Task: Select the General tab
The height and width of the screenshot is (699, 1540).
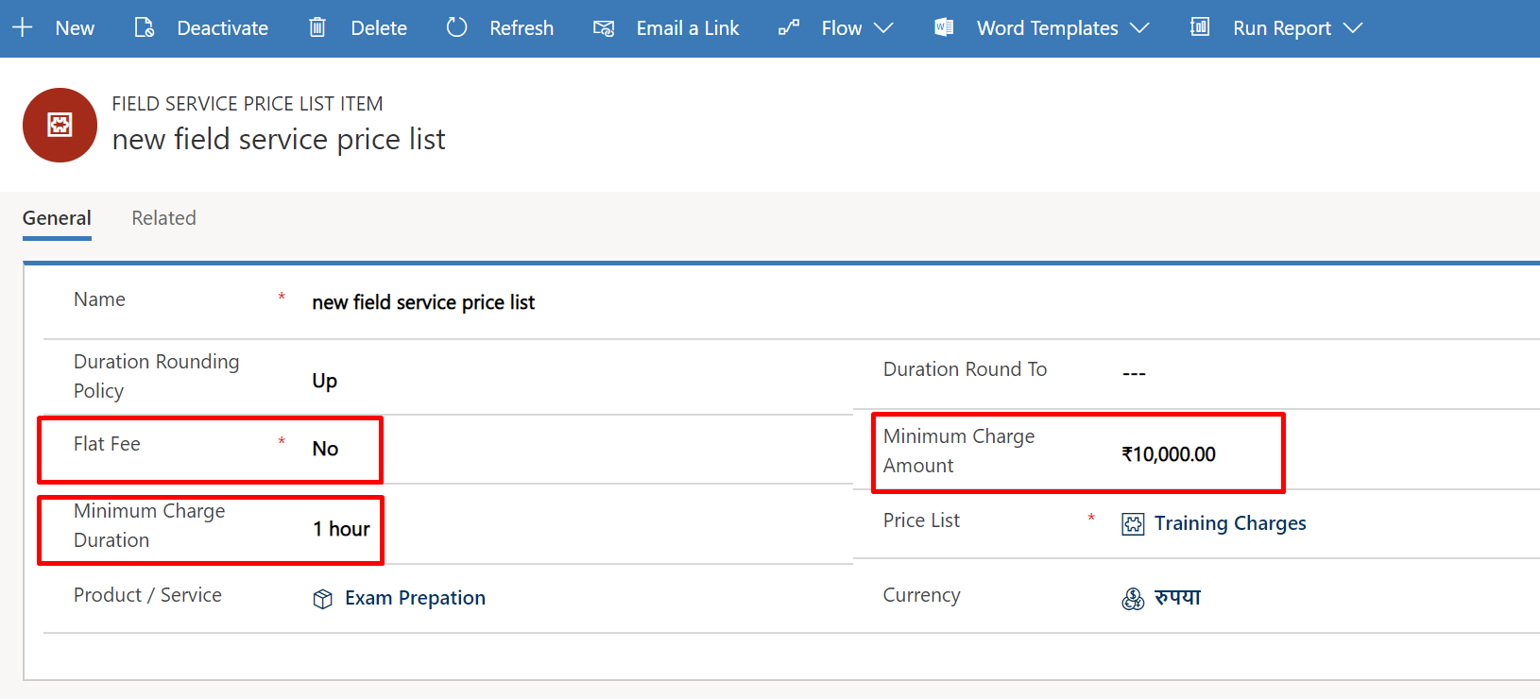Action: point(57,218)
